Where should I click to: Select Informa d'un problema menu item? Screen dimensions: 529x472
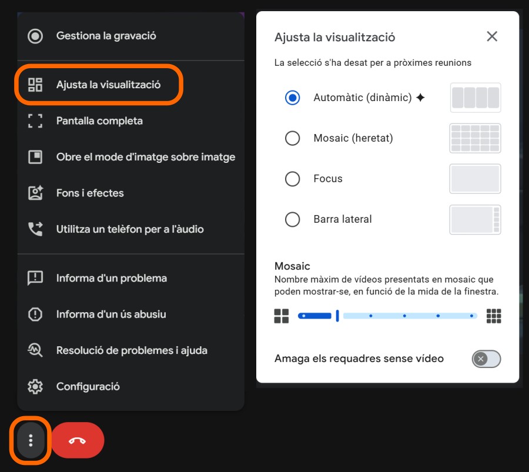point(111,278)
